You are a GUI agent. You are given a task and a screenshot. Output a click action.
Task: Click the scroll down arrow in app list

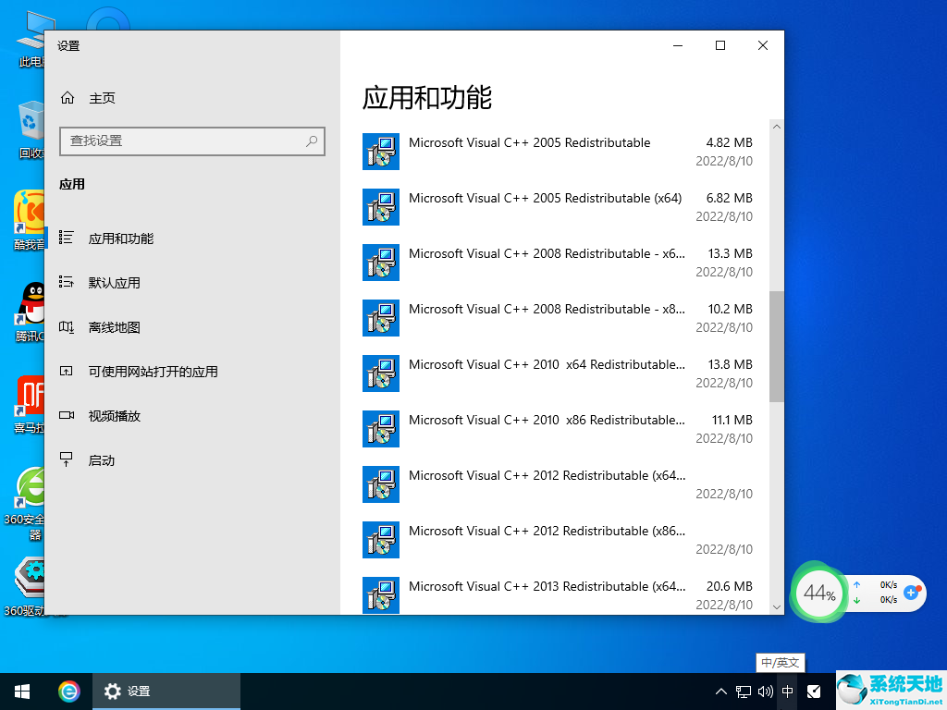[x=777, y=606]
